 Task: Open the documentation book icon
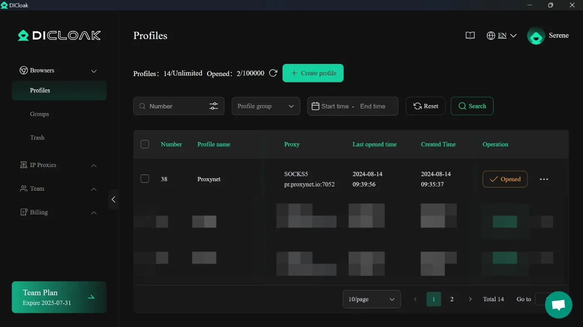pyautogui.click(x=470, y=36)
